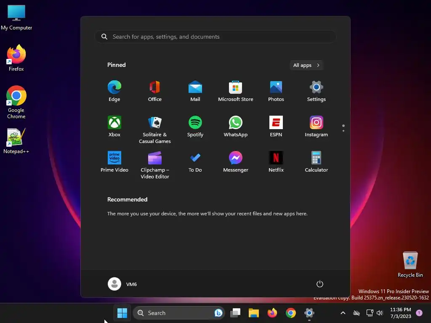431x323 pixels.
Task: Select Notepad++ desktop shortcut
Action: pyautogui.click(x=16, y=140)
